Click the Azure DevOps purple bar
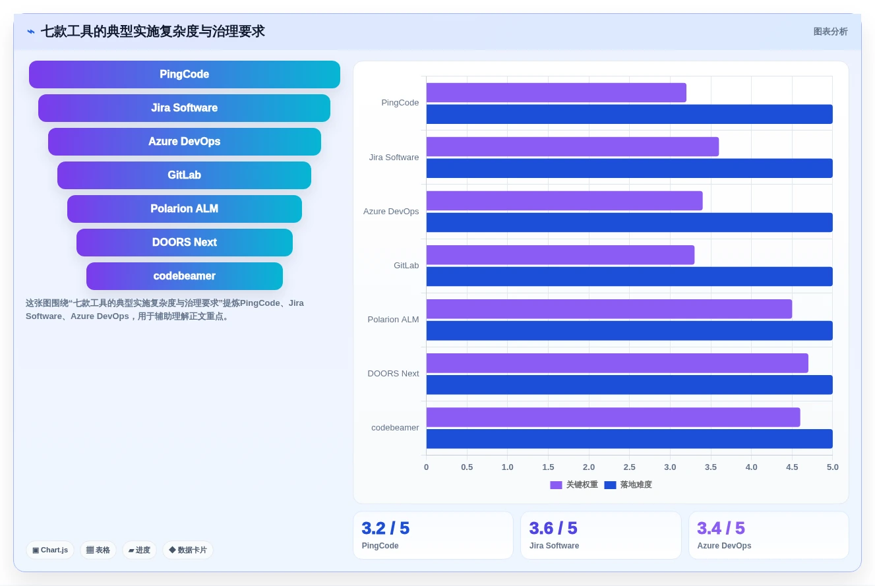The height and width of the screenshot is (586, 875). pos(564,201)
